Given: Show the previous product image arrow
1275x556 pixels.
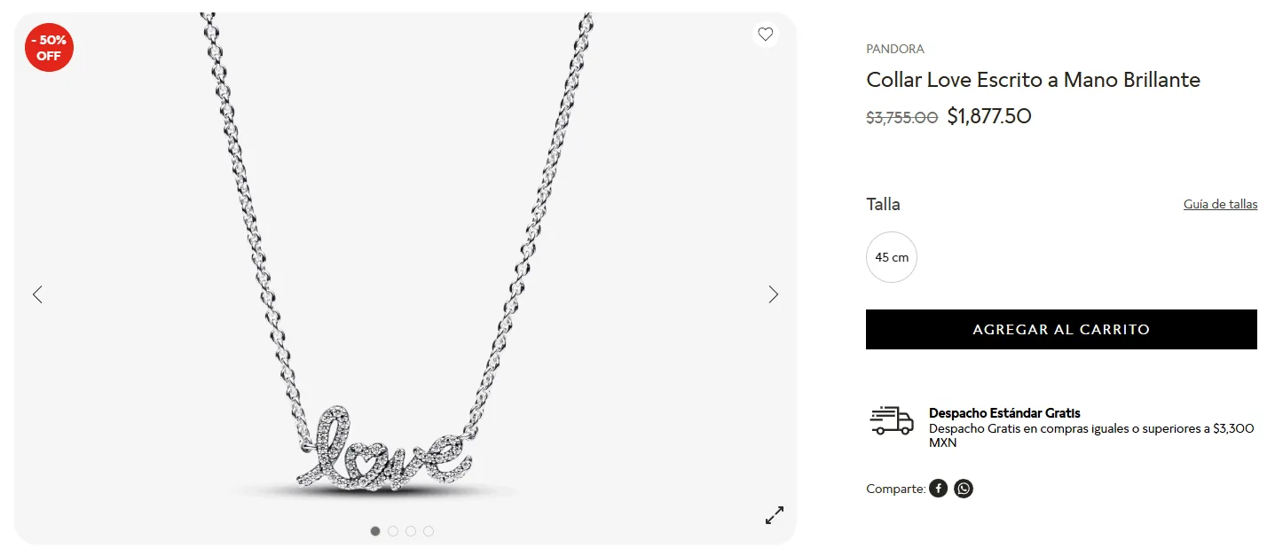Looking at the screenshot, I should (x=37, y=294).
